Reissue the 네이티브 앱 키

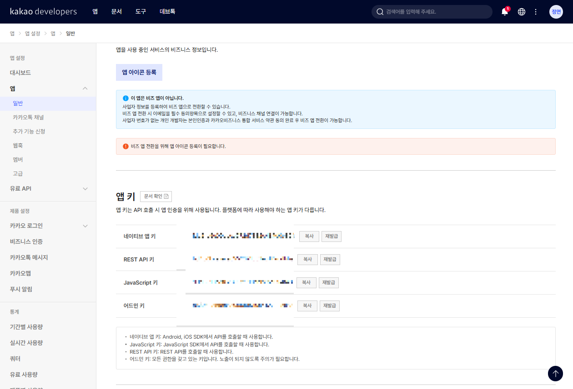[332, 236]
